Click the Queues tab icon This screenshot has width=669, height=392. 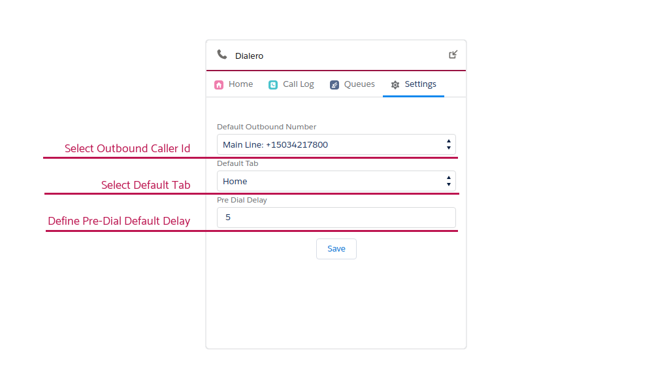[334, 85]
